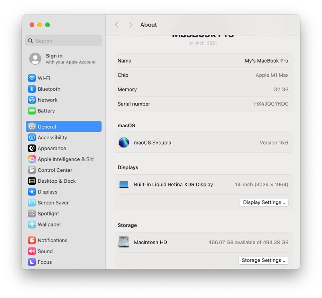Click the Control Center icon
The image size is (322, 298).
(x=33, y=170)
